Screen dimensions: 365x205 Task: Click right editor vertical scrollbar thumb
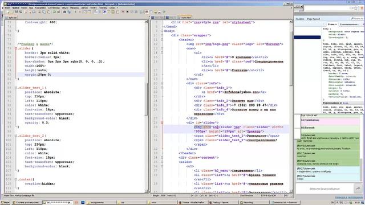point(291,58)
